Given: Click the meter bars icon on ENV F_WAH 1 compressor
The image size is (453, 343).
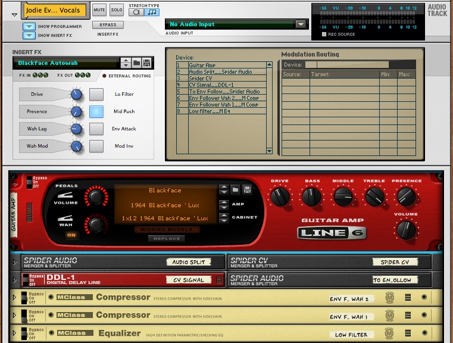Looking at the screenshot, I should [408, 315].
